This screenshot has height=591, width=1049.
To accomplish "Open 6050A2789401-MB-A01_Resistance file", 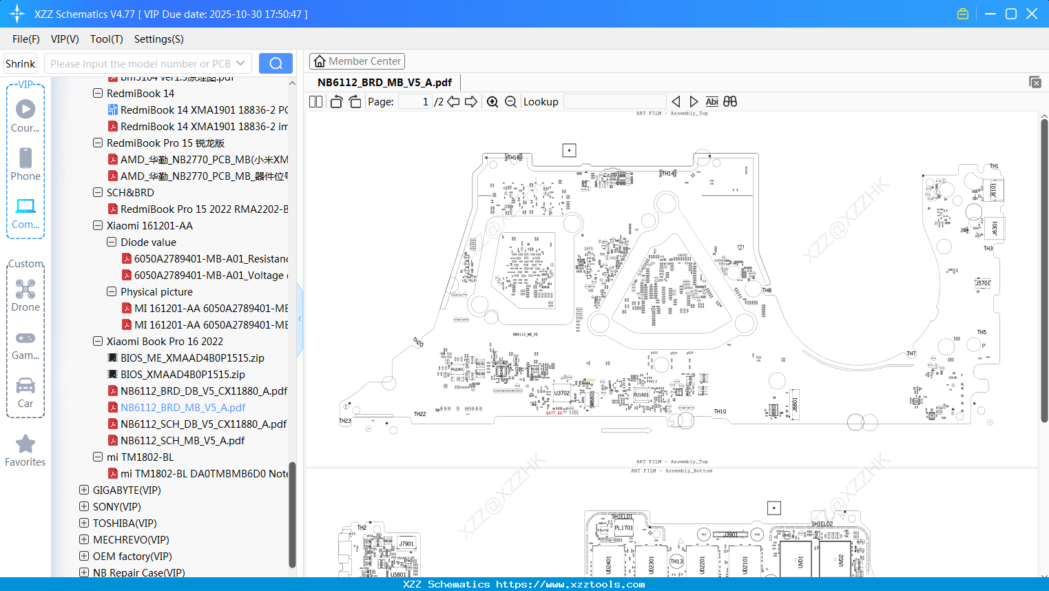I will point(205,258).
